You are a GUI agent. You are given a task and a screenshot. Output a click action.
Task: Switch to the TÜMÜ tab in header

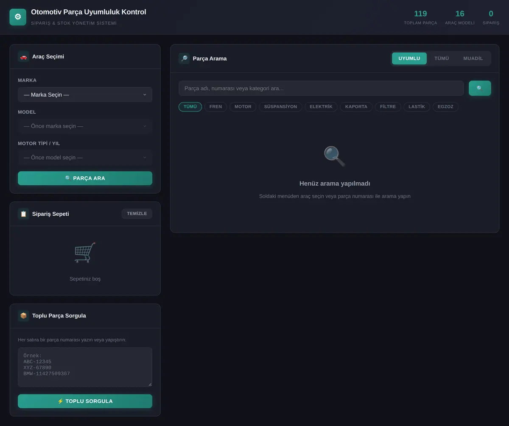point(442,58)
